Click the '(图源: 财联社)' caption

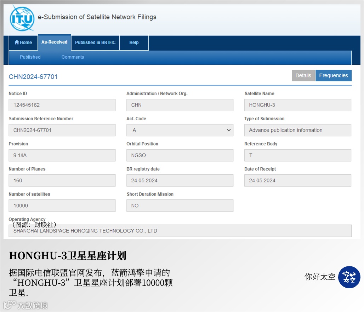(34, 225)
